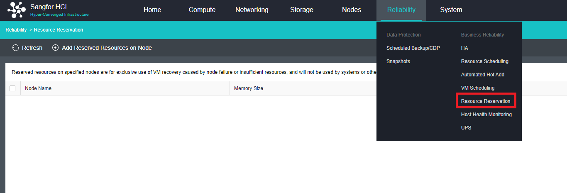Click the plus icon for Add Reserved Resources
567x193 pixels.
coord(55,48)
